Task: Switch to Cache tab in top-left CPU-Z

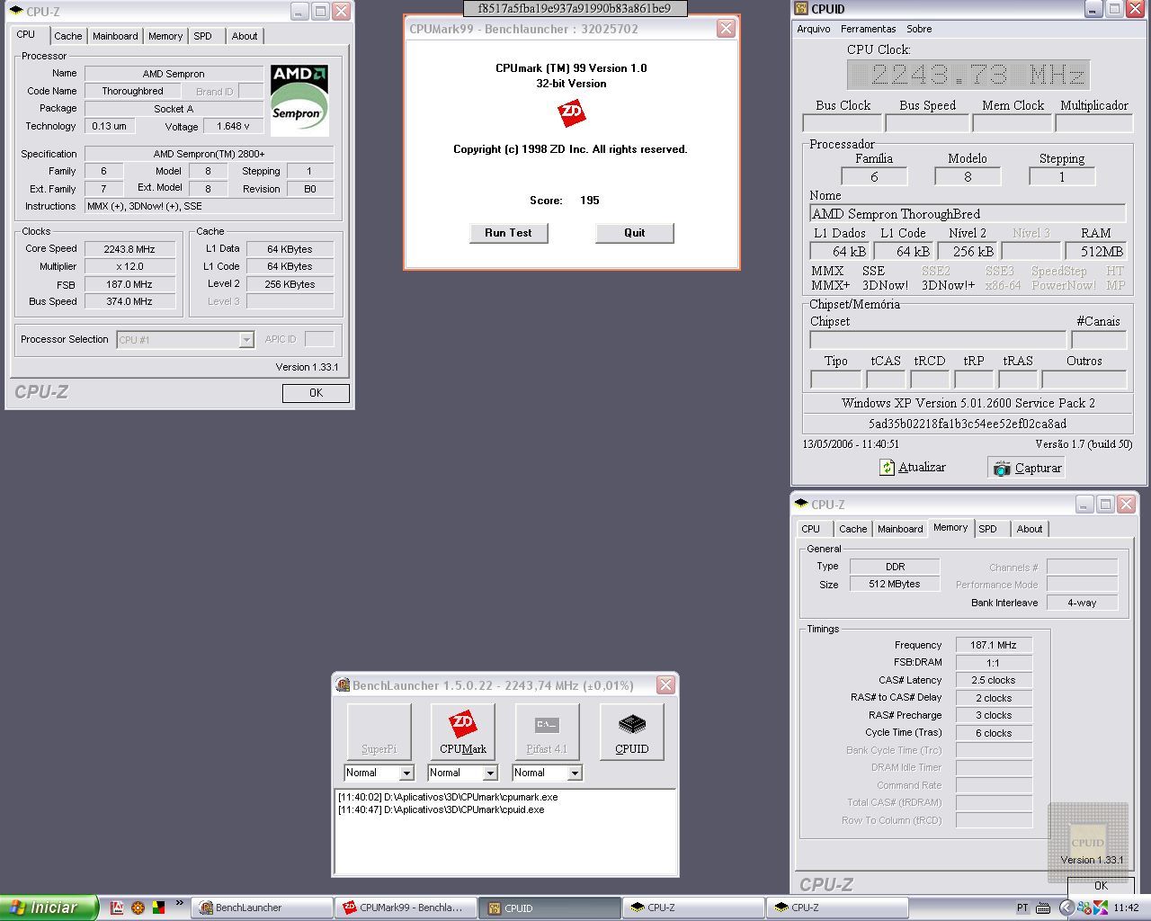Action: pyautogui.click(x=67, y=36)
